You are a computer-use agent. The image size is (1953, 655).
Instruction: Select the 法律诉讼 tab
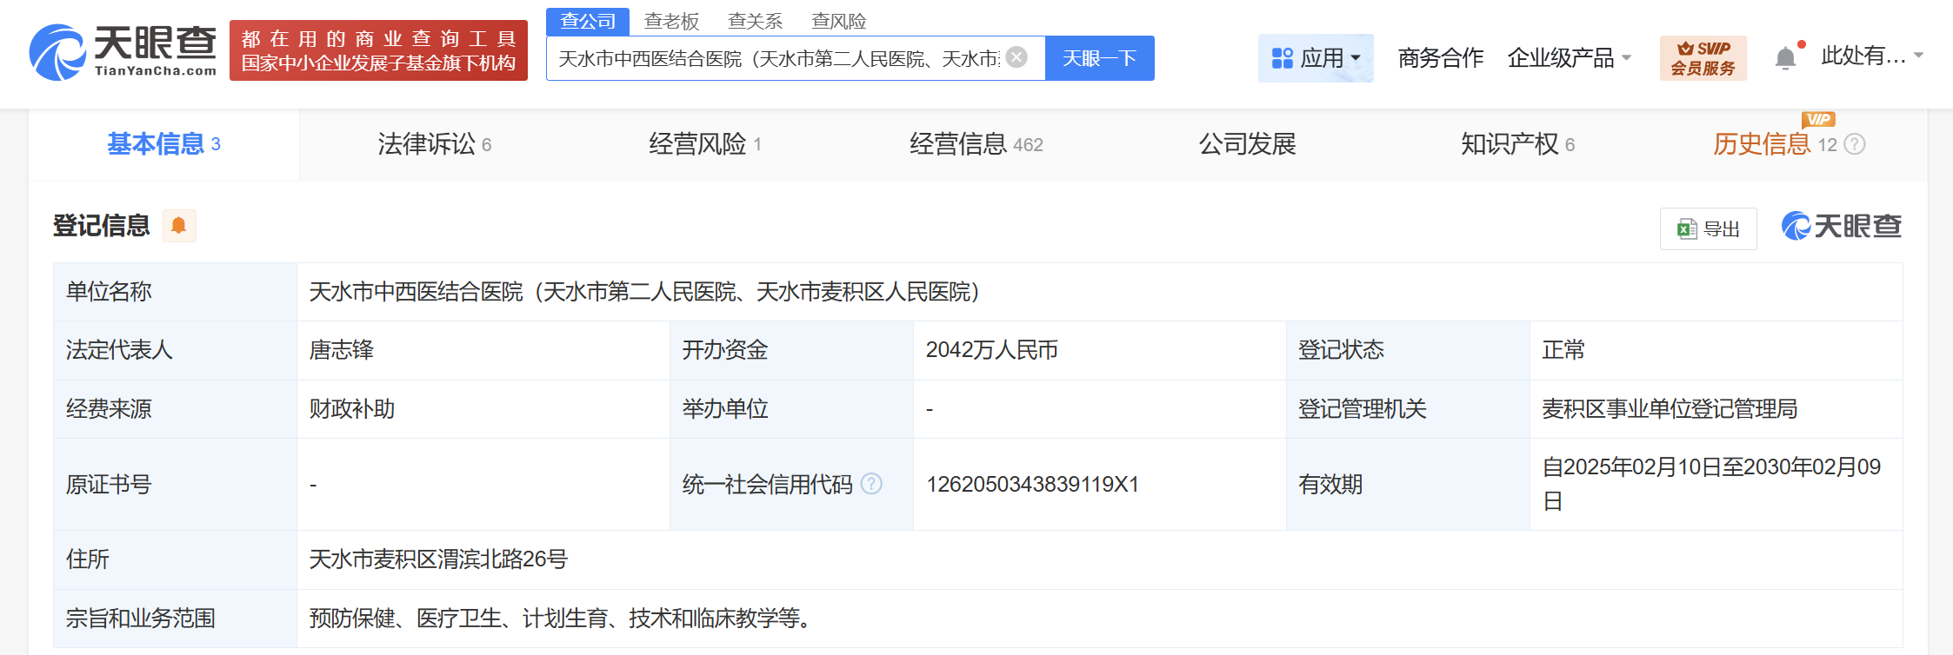435,144
